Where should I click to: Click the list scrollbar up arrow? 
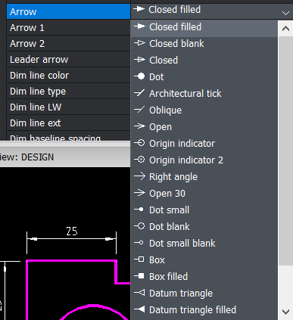click(x=285, y=29)
